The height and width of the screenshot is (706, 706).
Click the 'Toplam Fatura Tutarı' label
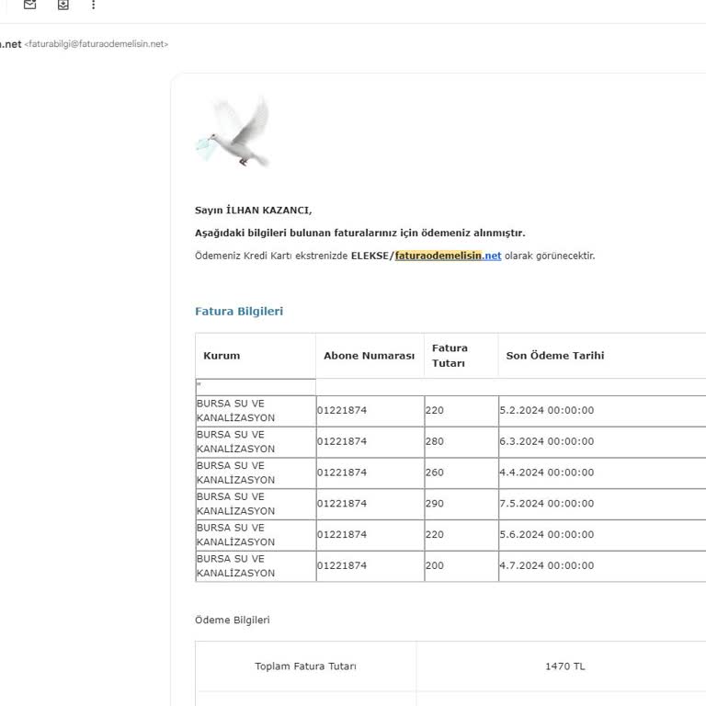(305, 666)
